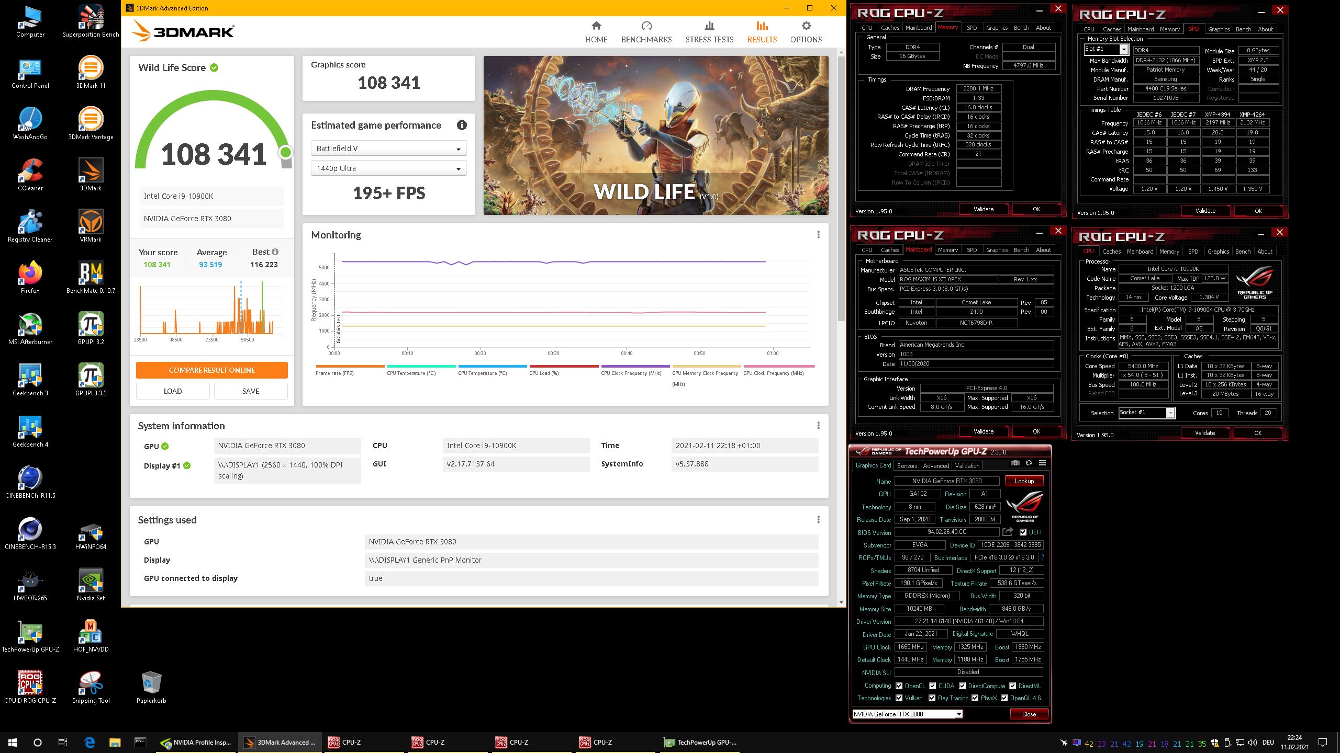The image size is (1340, 753).
Task: Click the CPU Clock Frequency purple legend bar
Action: 635,366
